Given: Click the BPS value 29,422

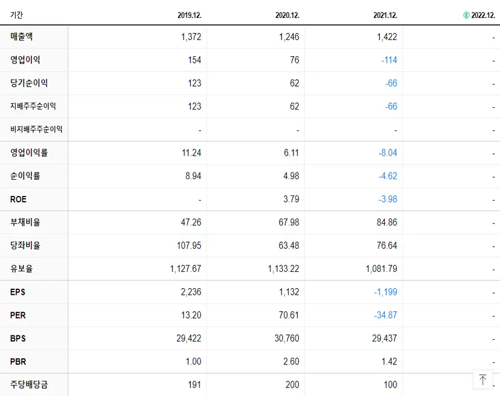Looking at the screenshot, I should click(x=189, y=339).
